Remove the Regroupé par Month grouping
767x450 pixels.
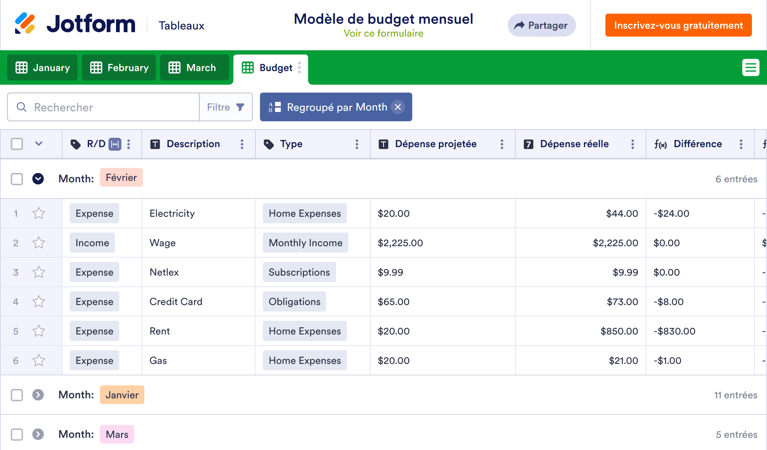(x=398, y=107)
